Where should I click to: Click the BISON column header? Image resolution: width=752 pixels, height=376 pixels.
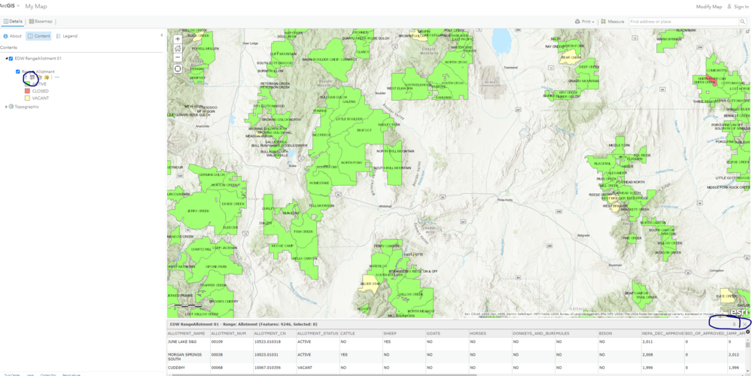(x=620, y=333)
